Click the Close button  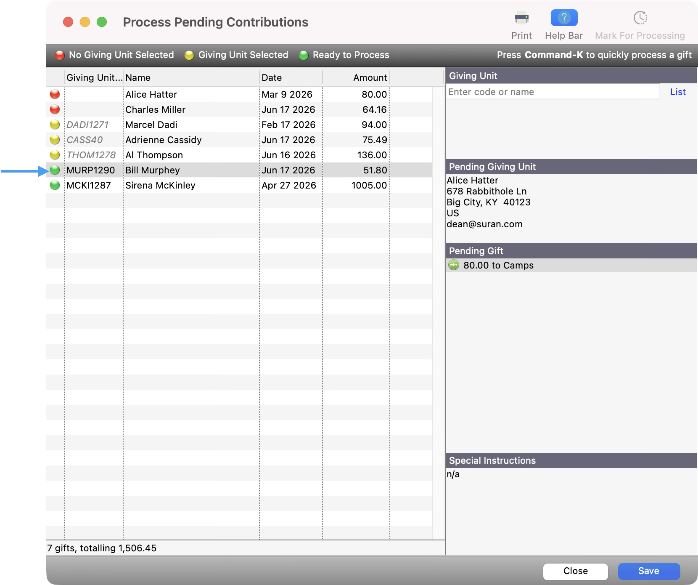[576, 571]
